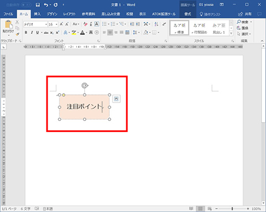Screen dimensions: 266x212
Task: Switch to the デザイン tab
Action: click(x=52, y=14)
